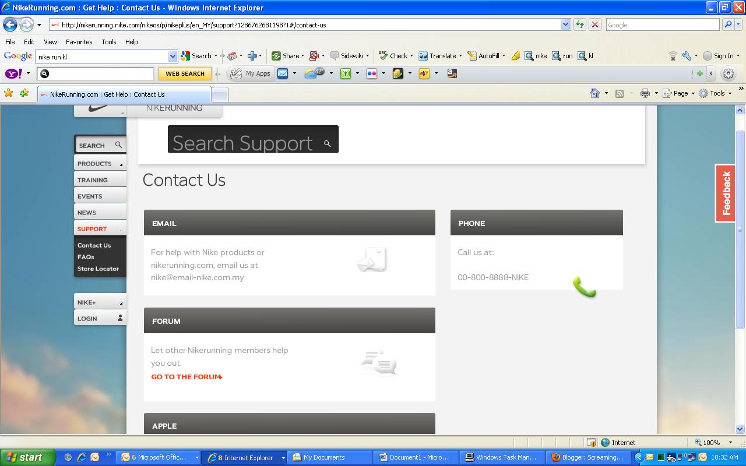The width and height of the screenshot is (746, 466).
Task: Open the Print icon in the command bar
Action: coord(646,93)
